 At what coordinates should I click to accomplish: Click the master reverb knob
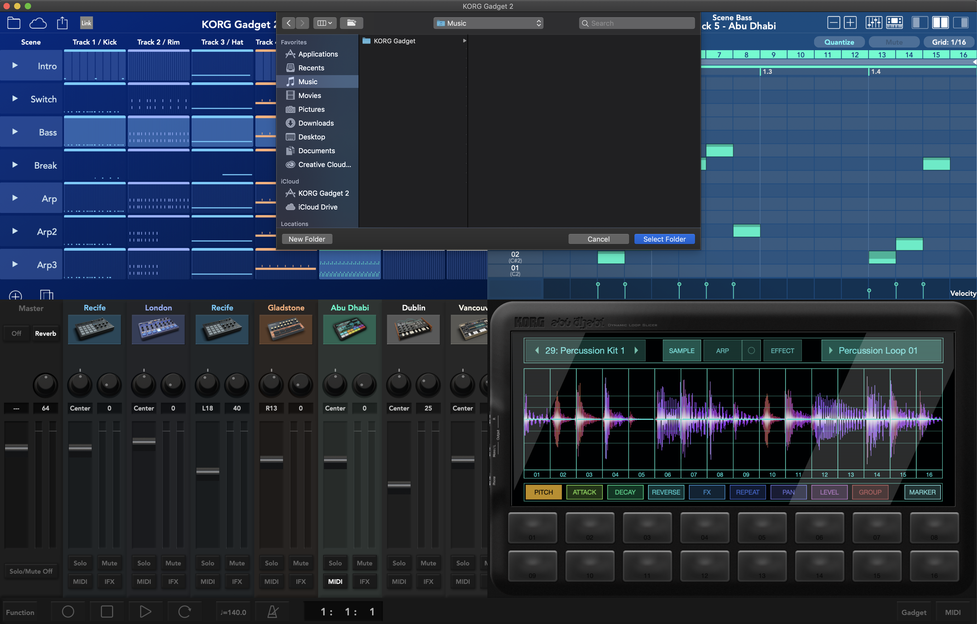(x=45, y=384)
